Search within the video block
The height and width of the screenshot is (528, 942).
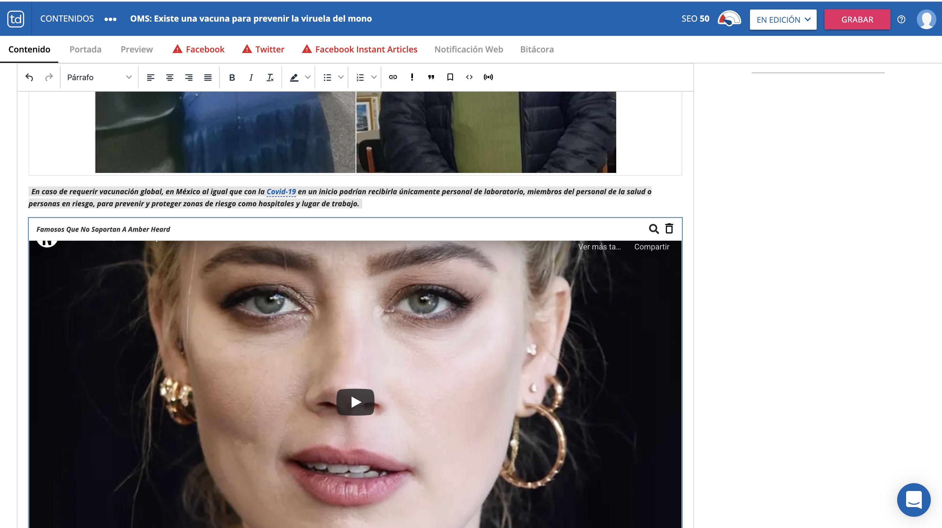[654, 229]
